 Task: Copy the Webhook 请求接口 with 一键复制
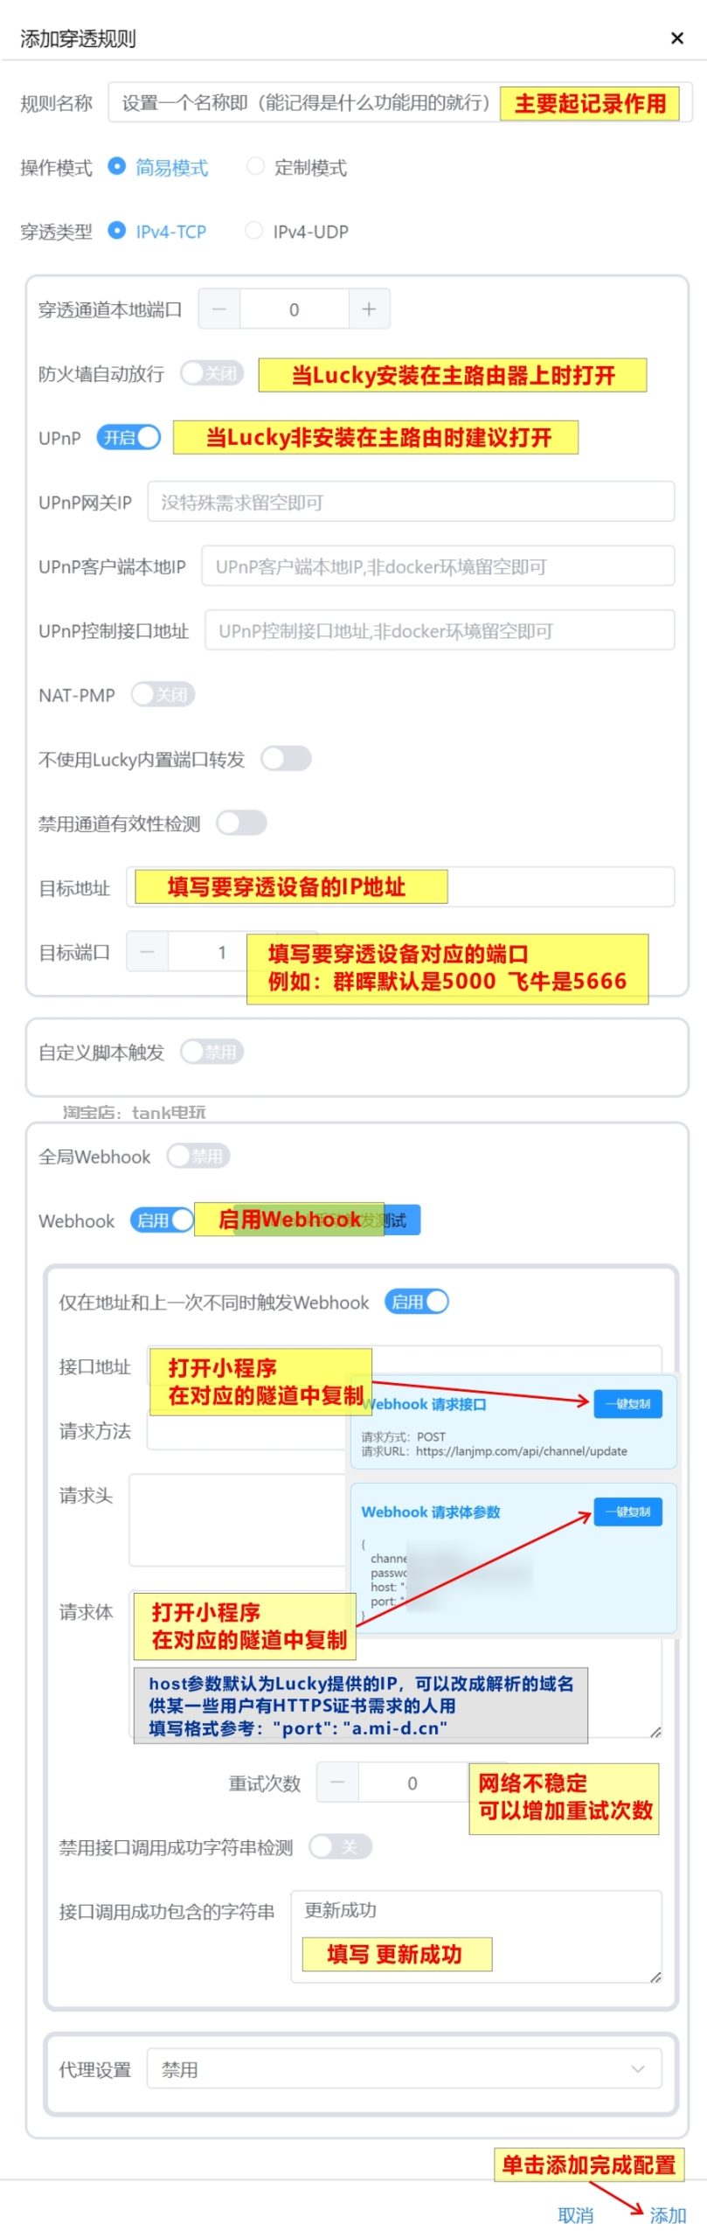(627, 1403)
